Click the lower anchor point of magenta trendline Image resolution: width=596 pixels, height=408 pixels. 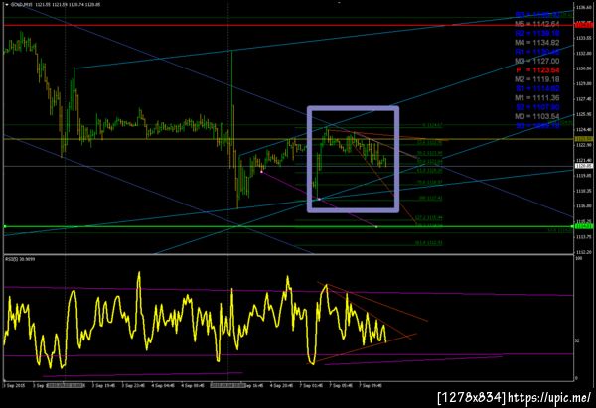click(x=376, y=227)
